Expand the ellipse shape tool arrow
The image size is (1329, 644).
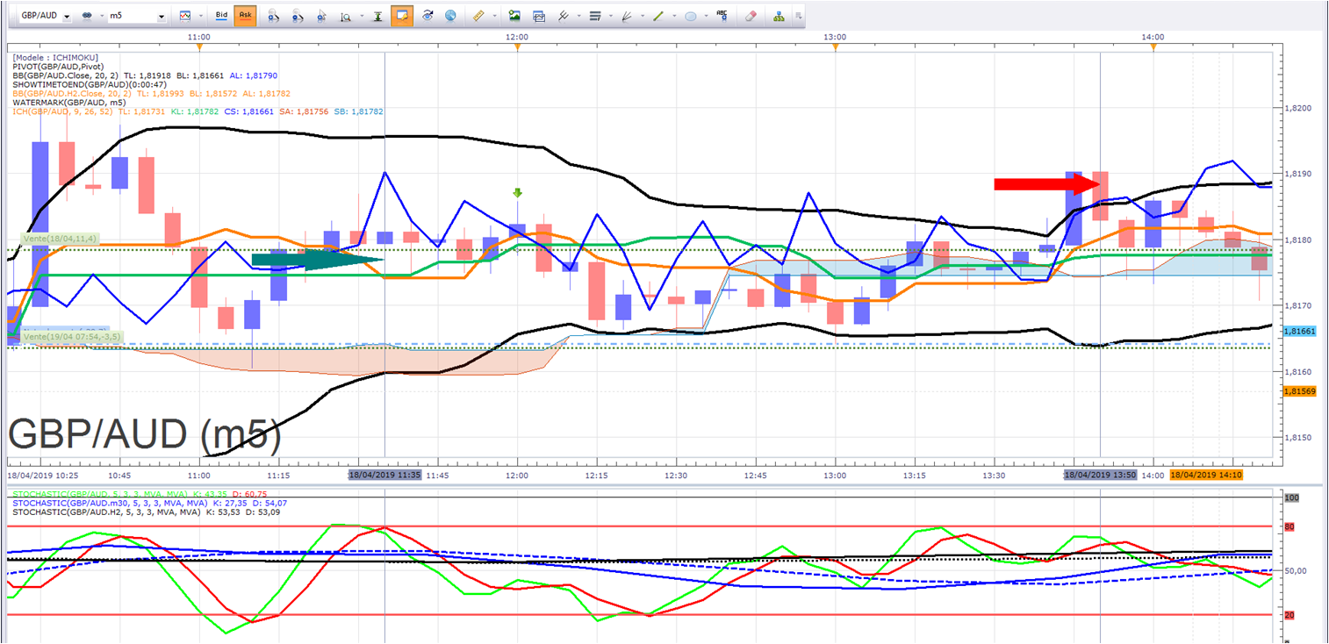(x=705, y=17)
